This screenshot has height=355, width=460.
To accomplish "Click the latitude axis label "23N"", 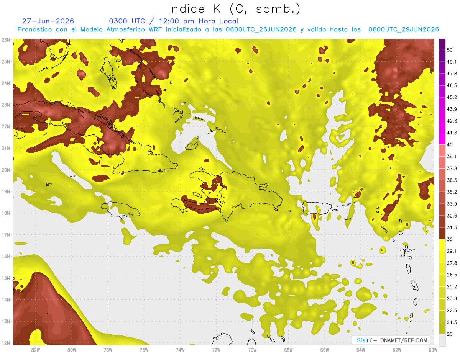I will 6,105.
